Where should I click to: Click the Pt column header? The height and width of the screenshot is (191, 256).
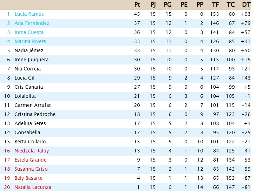click(137, 5)
